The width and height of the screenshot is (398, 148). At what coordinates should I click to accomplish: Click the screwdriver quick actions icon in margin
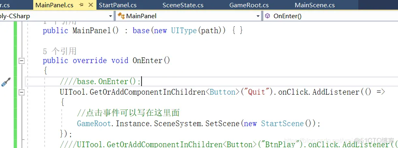pos(6,82)
